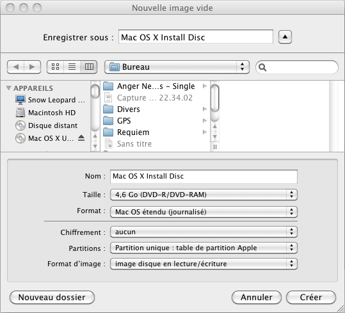The width and height of the screenshot is (345, 313).
Task: Click the Enregistrer sous filename field
Action: tap(196, 37)
